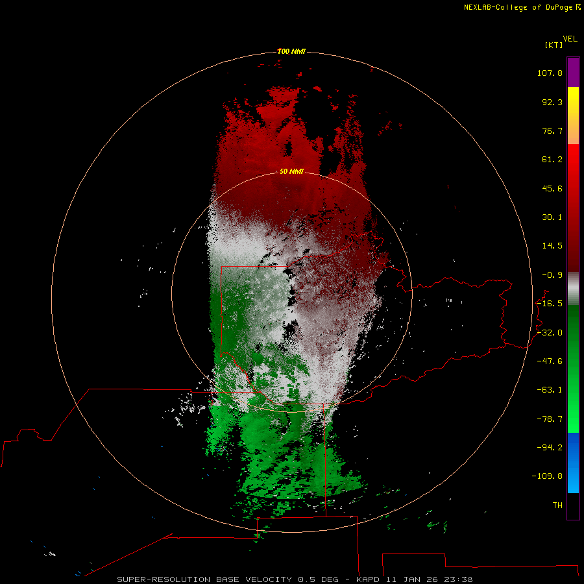Click the 30.1 legend value
Screen dimensions: 584x584
552,217
